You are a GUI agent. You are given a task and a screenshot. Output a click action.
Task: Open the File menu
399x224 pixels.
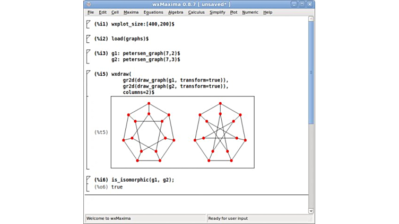coord(91,12)
